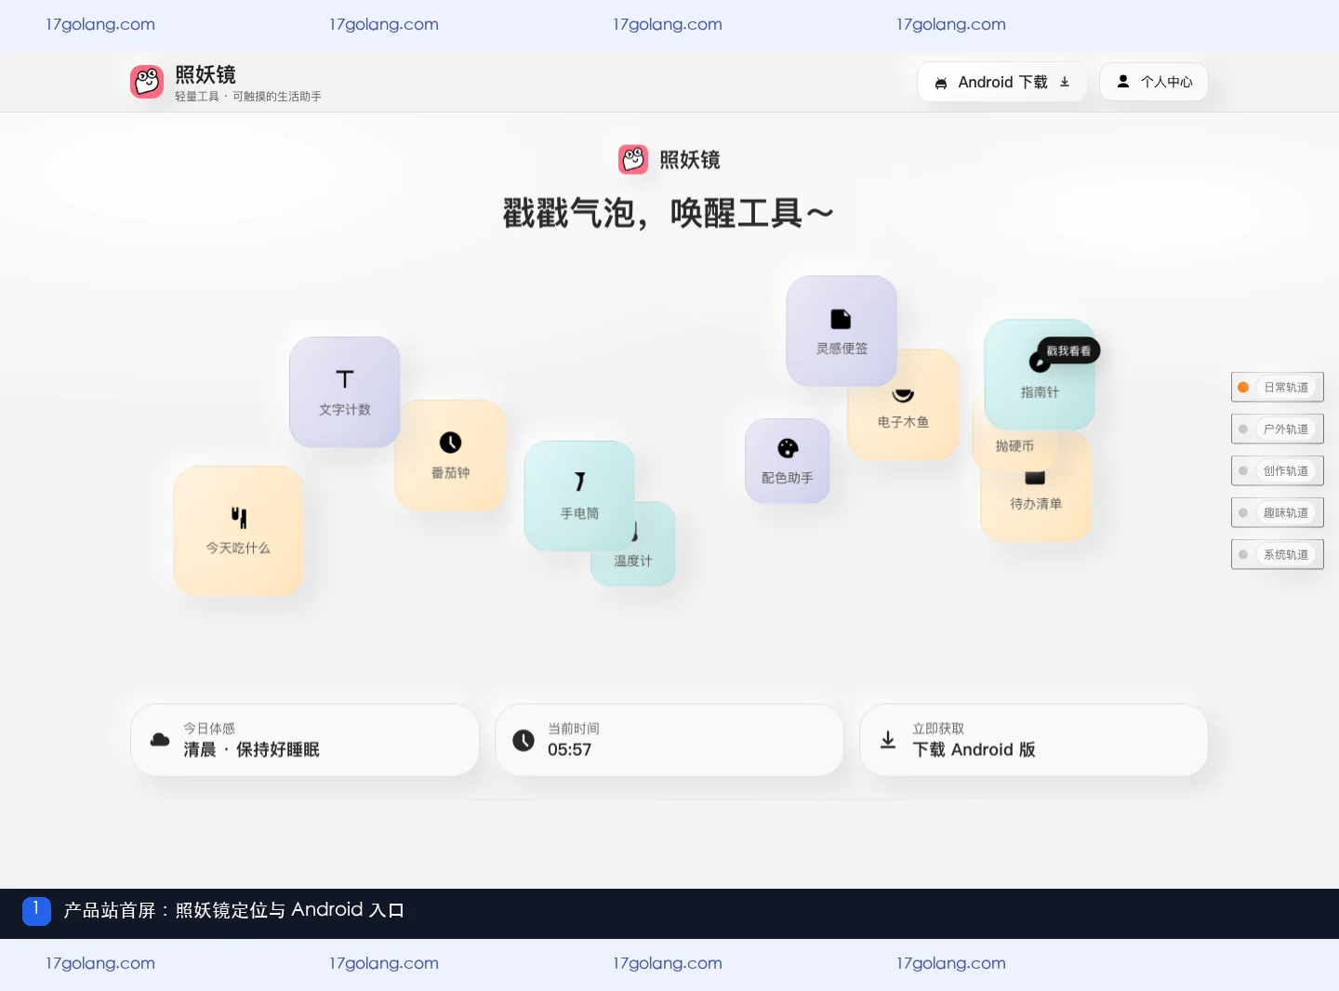Click the download icon in 立即获取 card
Image resolution: width=1339 pixels, height=991 pixels.
click(x=888, y=740)
